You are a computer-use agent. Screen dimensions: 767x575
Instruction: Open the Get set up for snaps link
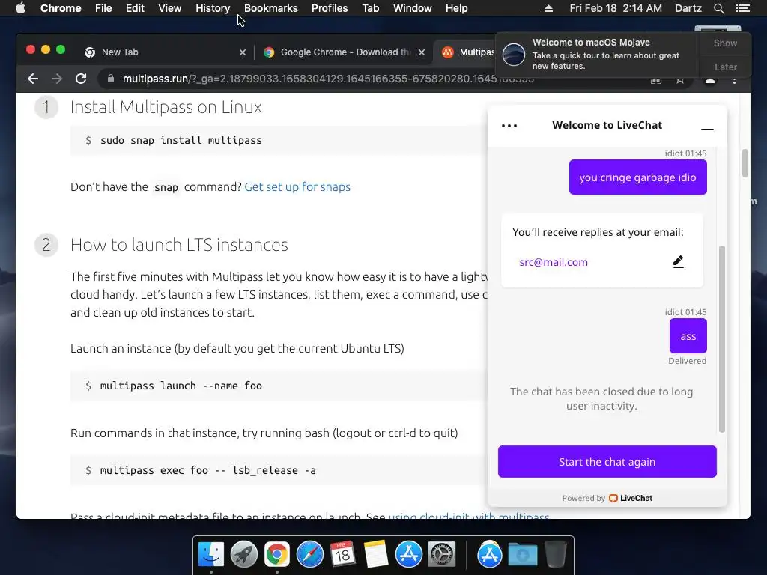pos(297,186)
